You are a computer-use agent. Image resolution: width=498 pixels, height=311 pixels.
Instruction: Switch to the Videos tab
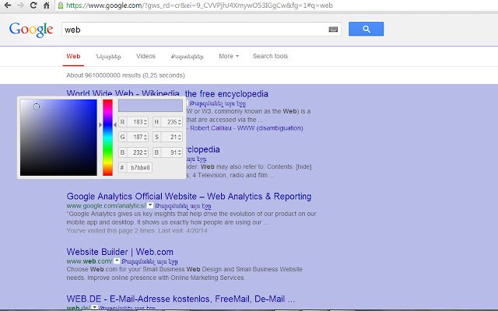coord(146,56)
